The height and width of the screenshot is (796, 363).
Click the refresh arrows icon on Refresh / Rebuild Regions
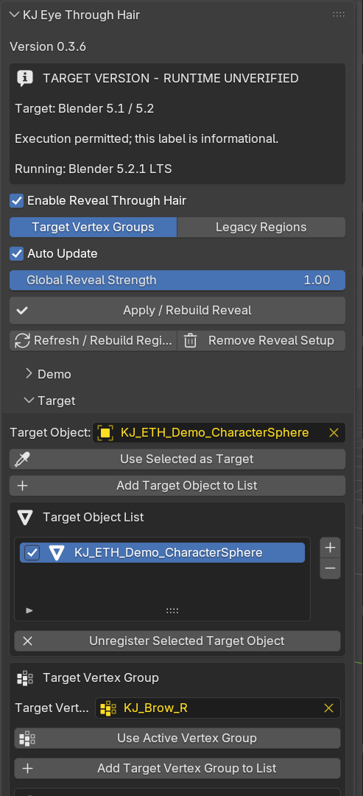pos(22,341)
